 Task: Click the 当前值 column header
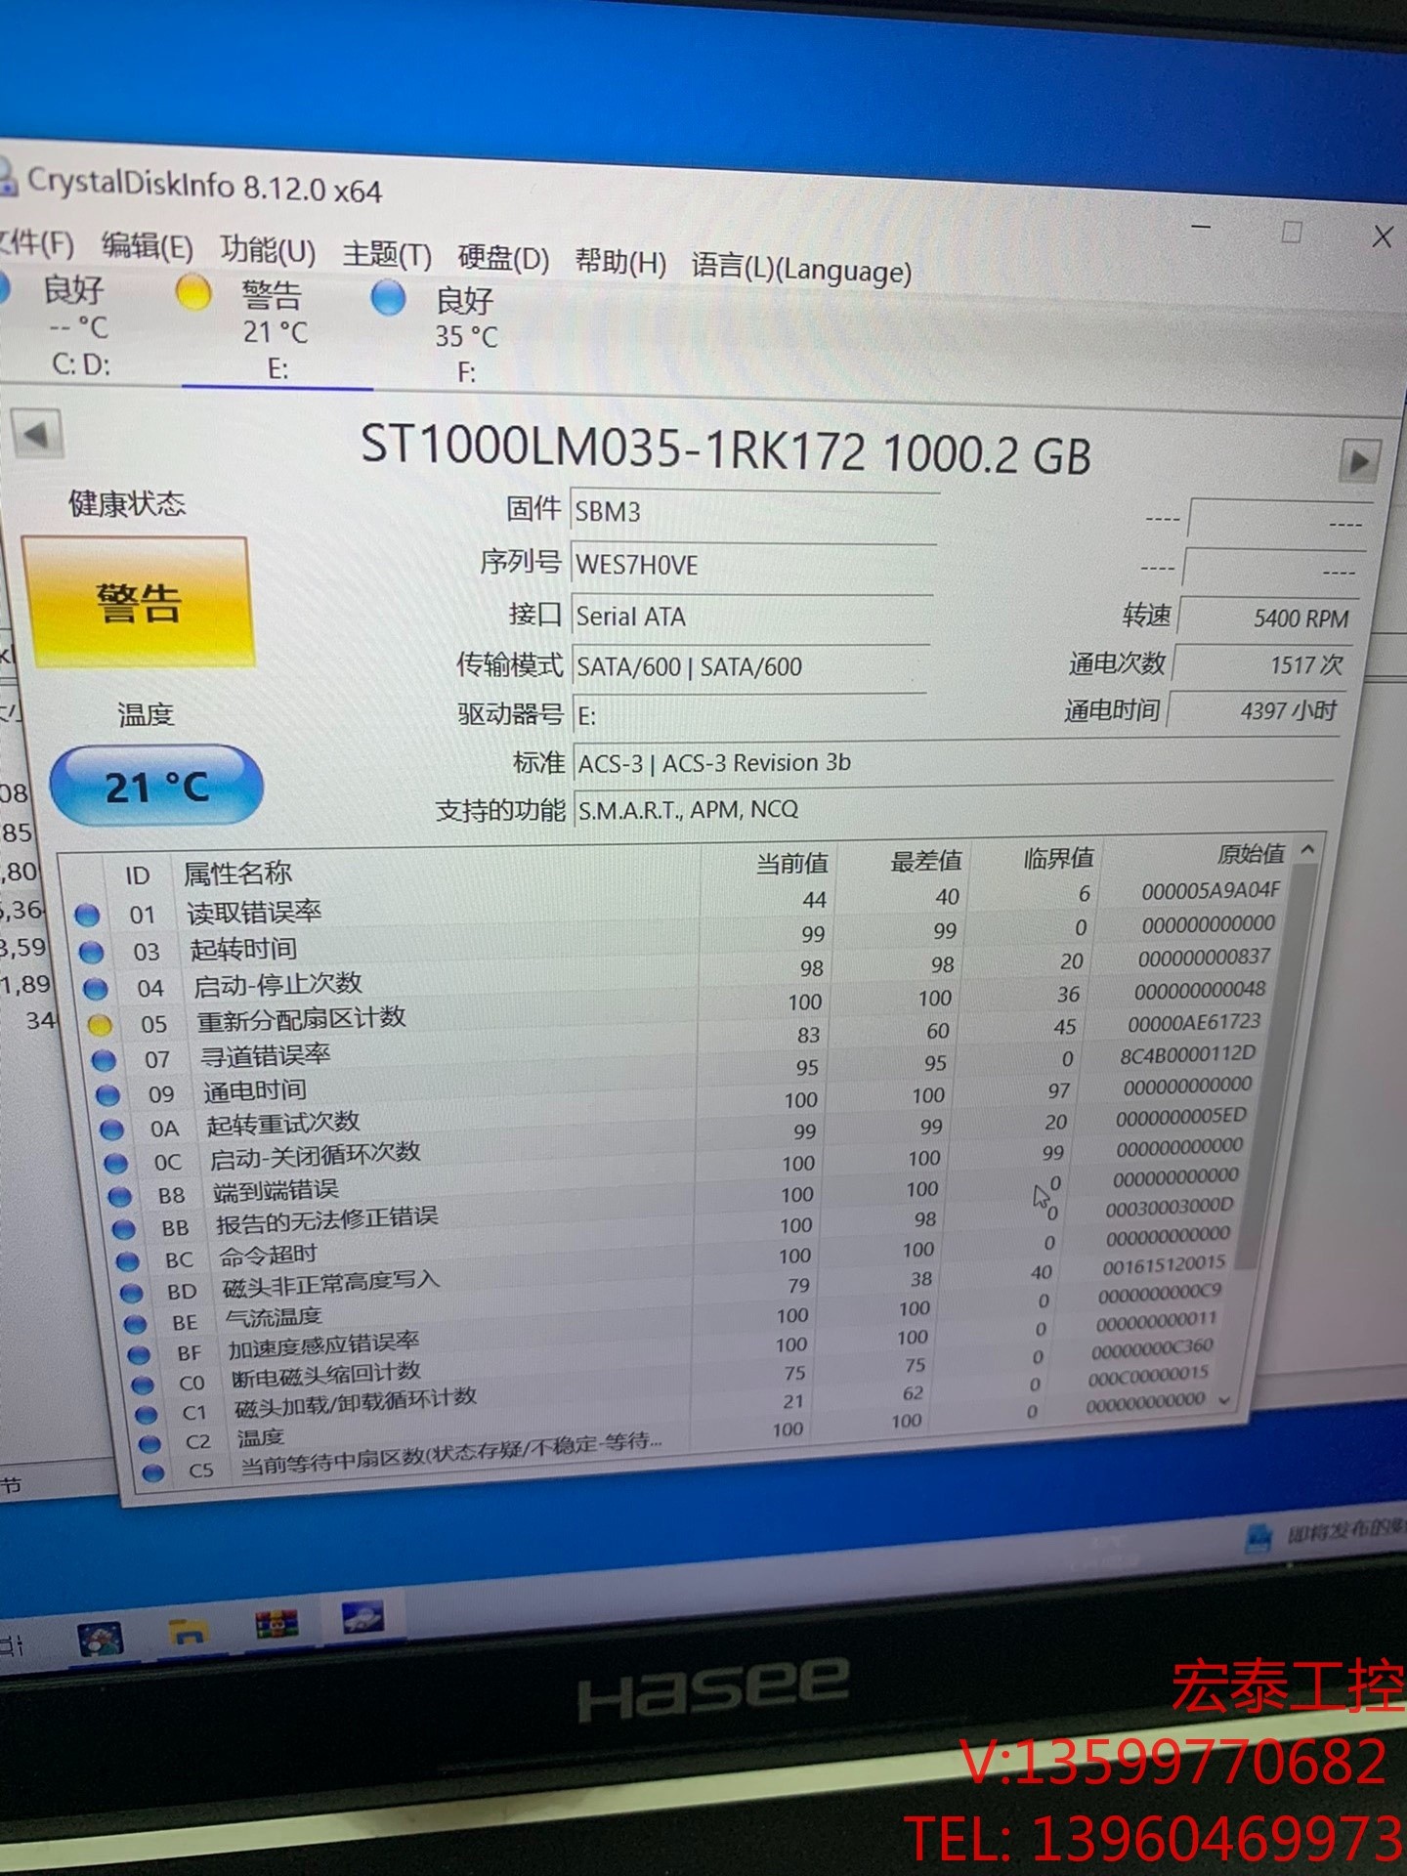point(791,863)
